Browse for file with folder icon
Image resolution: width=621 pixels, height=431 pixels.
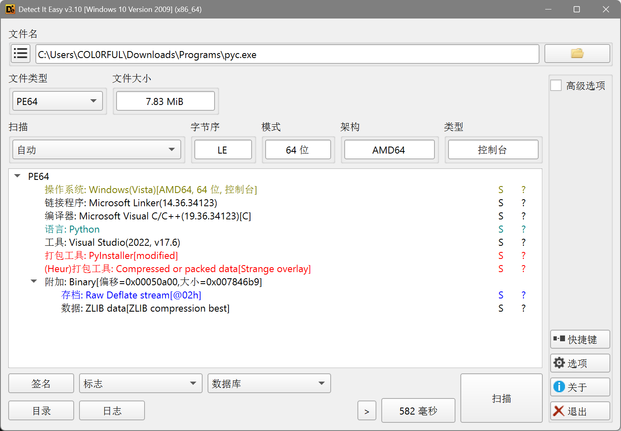[x=577, y=54]
